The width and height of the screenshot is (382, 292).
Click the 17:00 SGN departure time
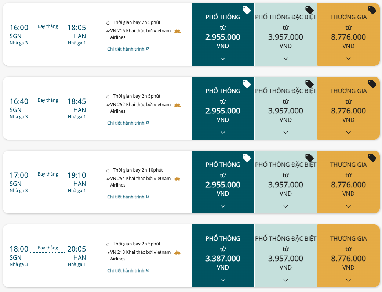tap(19, 175)
